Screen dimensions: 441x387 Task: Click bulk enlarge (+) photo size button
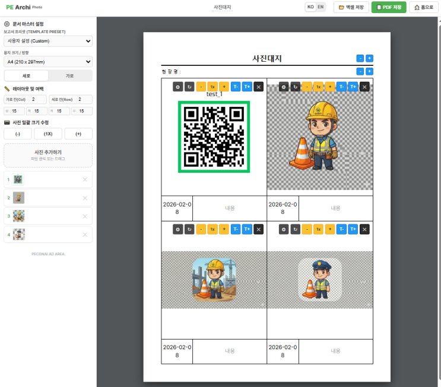[x=78, y=134]
